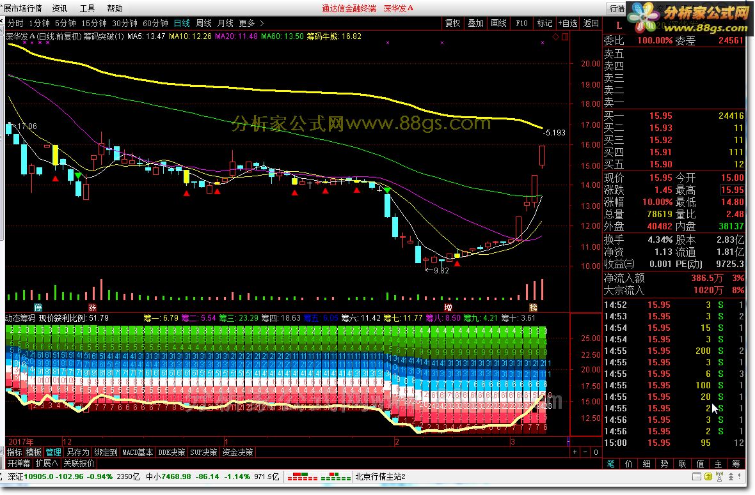Switch to the 笔 tick tab

611,464
